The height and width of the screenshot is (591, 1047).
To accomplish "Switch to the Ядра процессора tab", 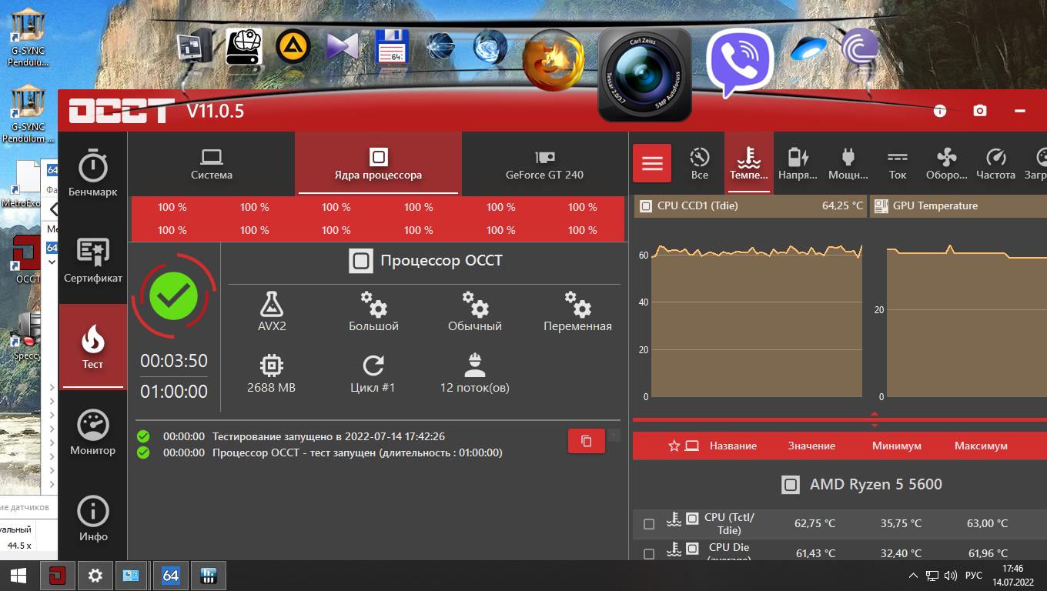I will pos(378,164).
